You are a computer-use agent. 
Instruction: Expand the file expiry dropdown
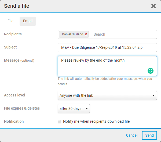[x=74, y=109]
